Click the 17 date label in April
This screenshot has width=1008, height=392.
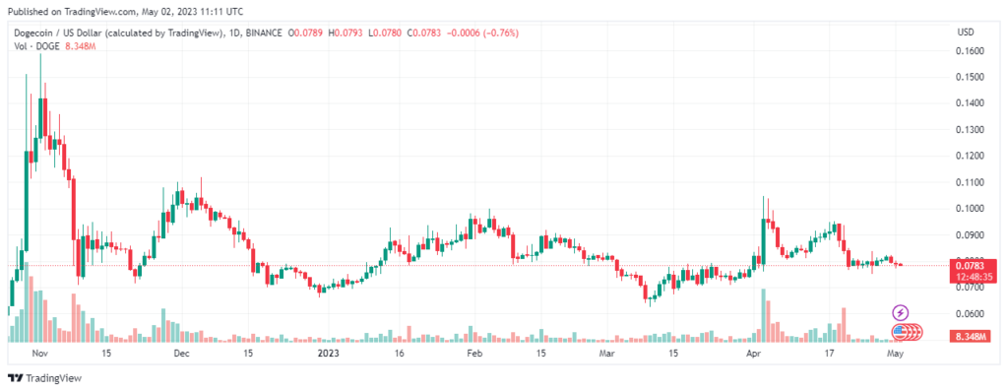829,354
